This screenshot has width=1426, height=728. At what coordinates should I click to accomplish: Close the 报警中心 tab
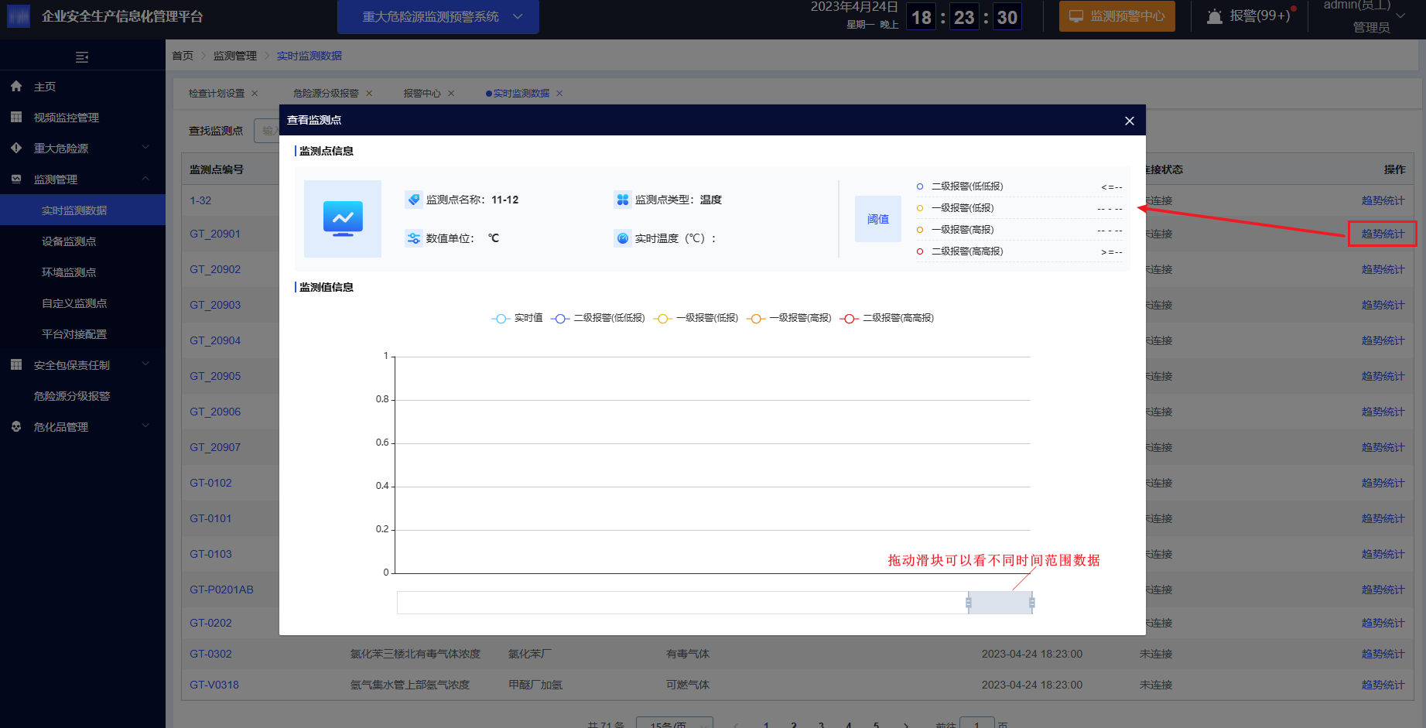451,94
